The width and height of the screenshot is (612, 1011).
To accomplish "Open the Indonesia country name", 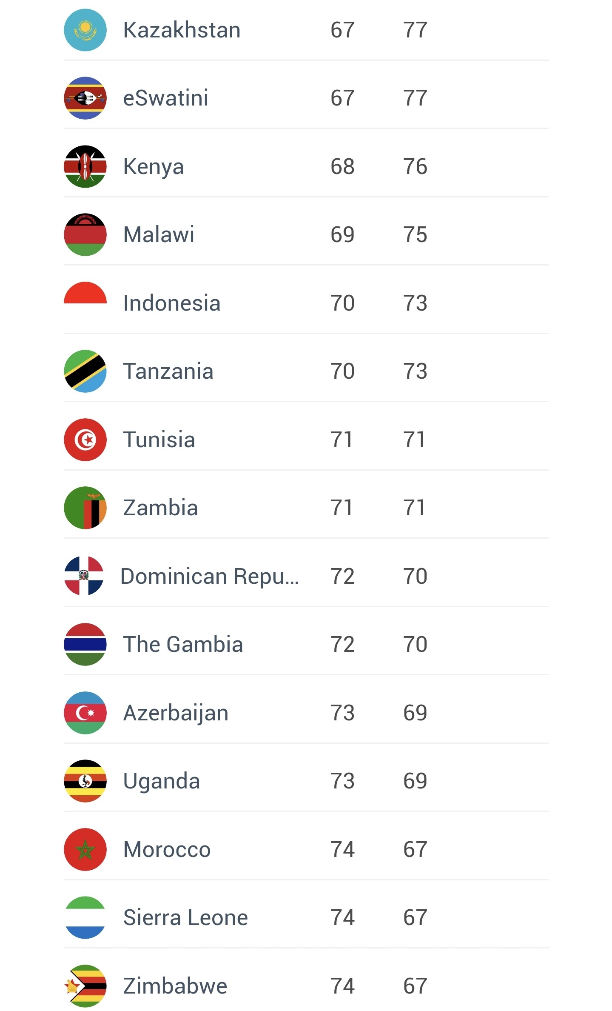I will [172, 303].
